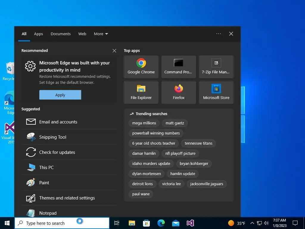
Task: Search trending topic paul wane
Action: 141,194
